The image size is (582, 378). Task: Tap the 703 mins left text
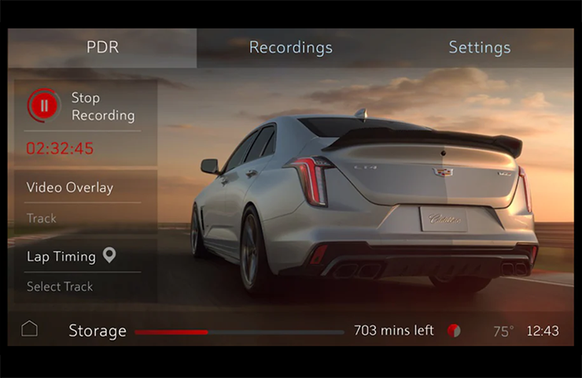point(394,331)
